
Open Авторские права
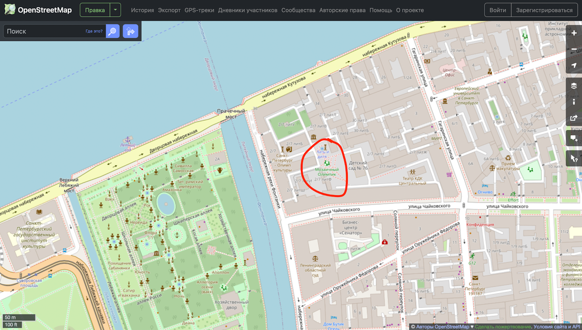(x=342, y=10)
